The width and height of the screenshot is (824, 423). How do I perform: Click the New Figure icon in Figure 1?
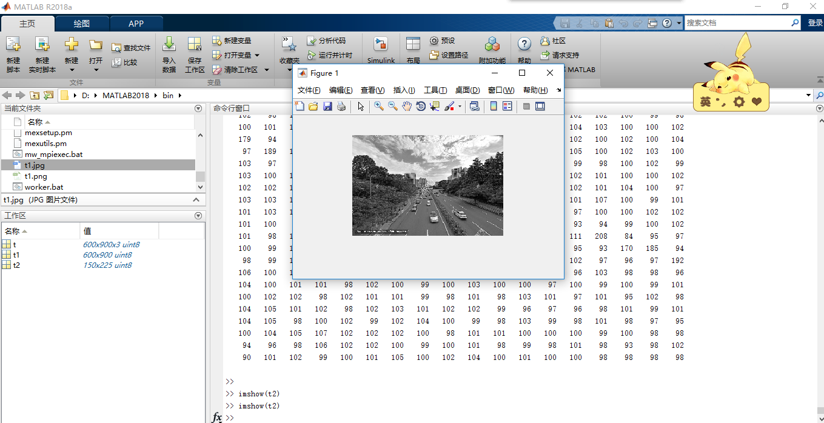click(x=300, y=106)
